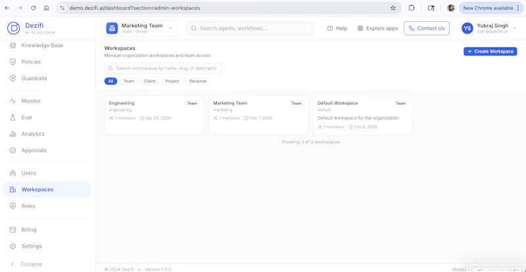This screenshot has width=526, height=272.
Task: Filter workspaces by Personal
Action: click(198, 81)
